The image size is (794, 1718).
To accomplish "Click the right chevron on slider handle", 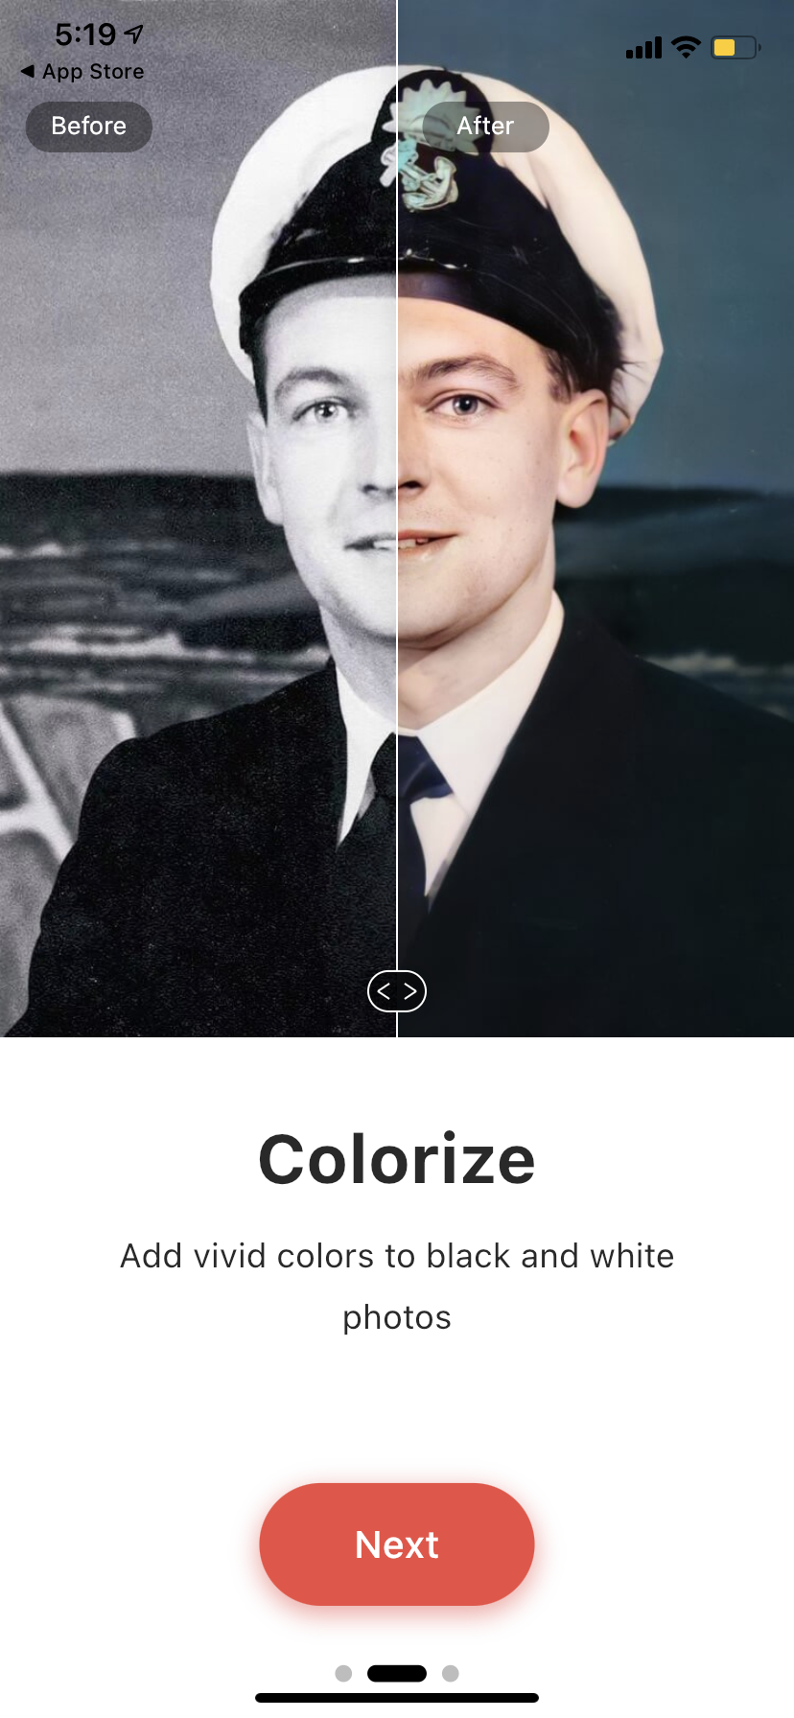I will tap(409, 991).
